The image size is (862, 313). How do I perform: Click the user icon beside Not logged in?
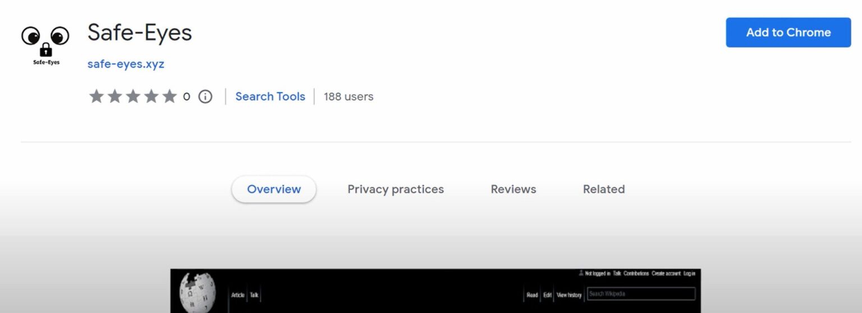(x=581, y=273)
